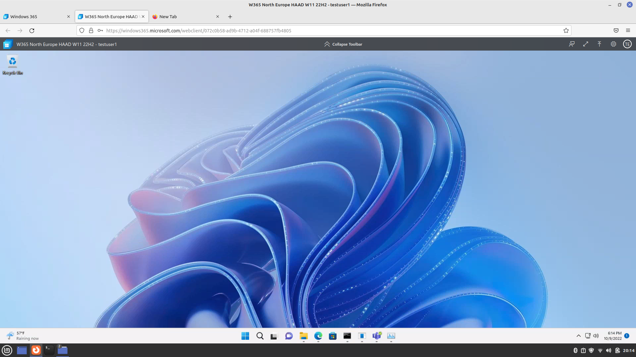Open the Mint Wi-Fi network menu
636x357 pixels.
coord(600,351)
